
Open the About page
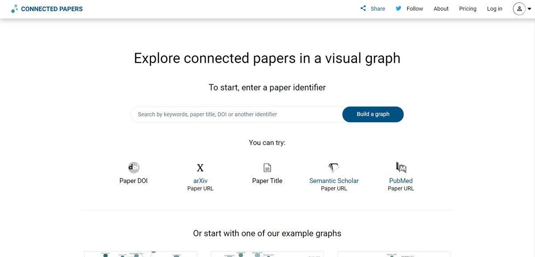[440, 8]
